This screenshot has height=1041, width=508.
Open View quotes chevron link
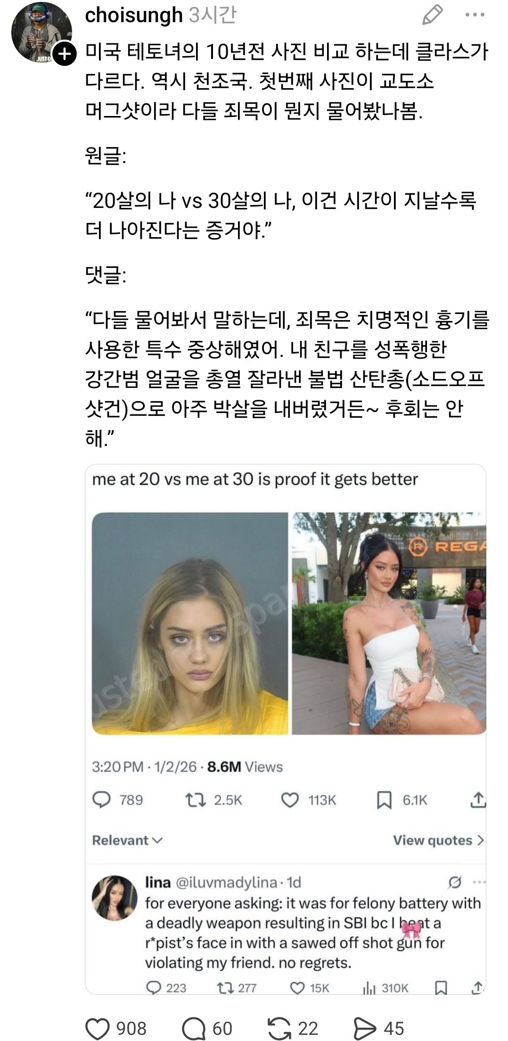click(438, 840)
